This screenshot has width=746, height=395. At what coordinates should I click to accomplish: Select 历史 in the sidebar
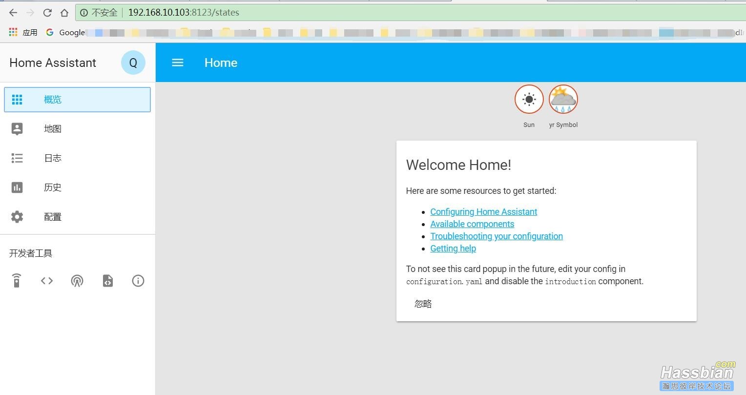point(77,187)
